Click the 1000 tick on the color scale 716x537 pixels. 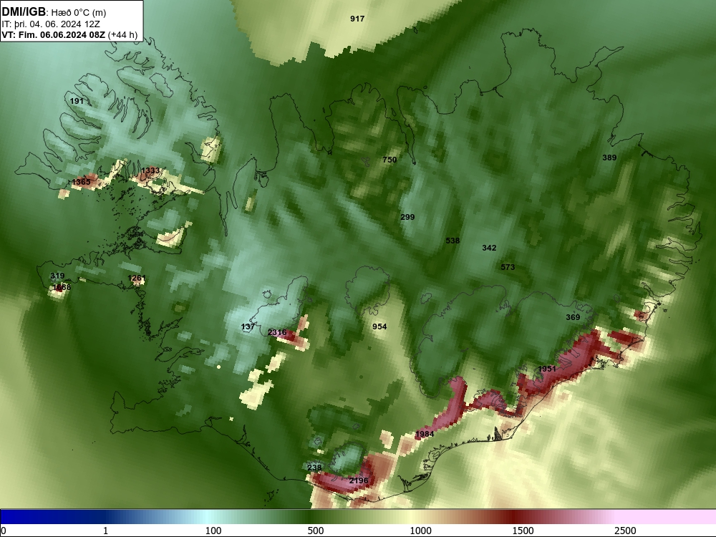(420, 531)
